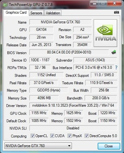Click the Bus Width field 256 Bit

point(104,90)
